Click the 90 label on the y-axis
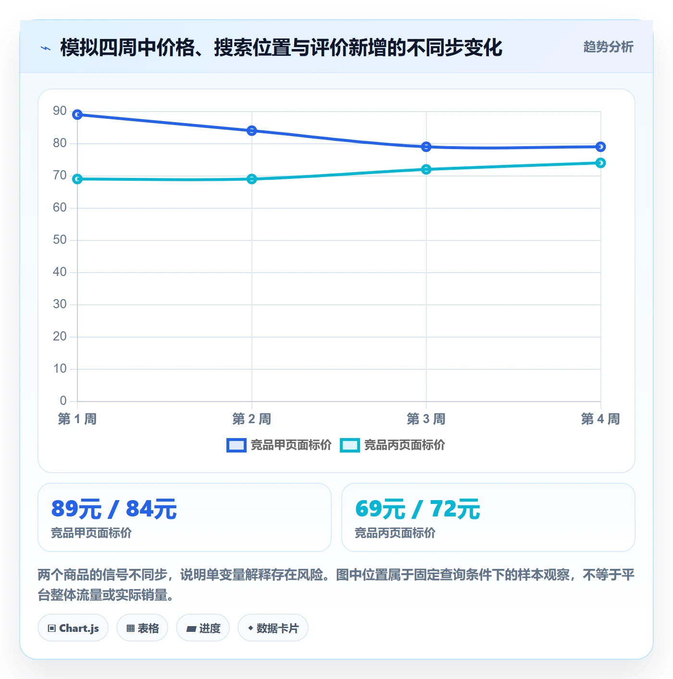This screenshot has width=673, height=679. tap(60, 111)
